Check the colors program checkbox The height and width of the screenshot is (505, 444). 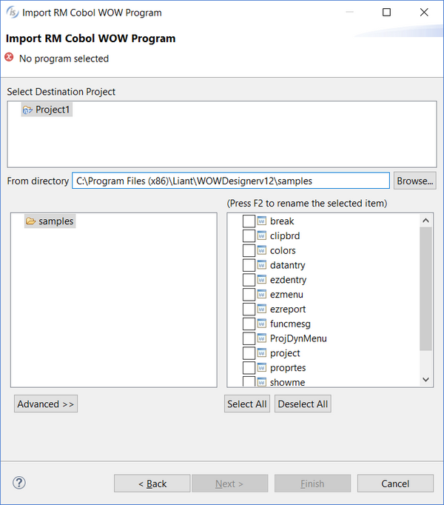(249, 250)
